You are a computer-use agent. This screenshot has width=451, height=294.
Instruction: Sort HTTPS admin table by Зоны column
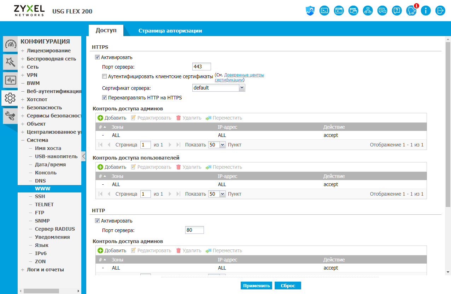117,127
